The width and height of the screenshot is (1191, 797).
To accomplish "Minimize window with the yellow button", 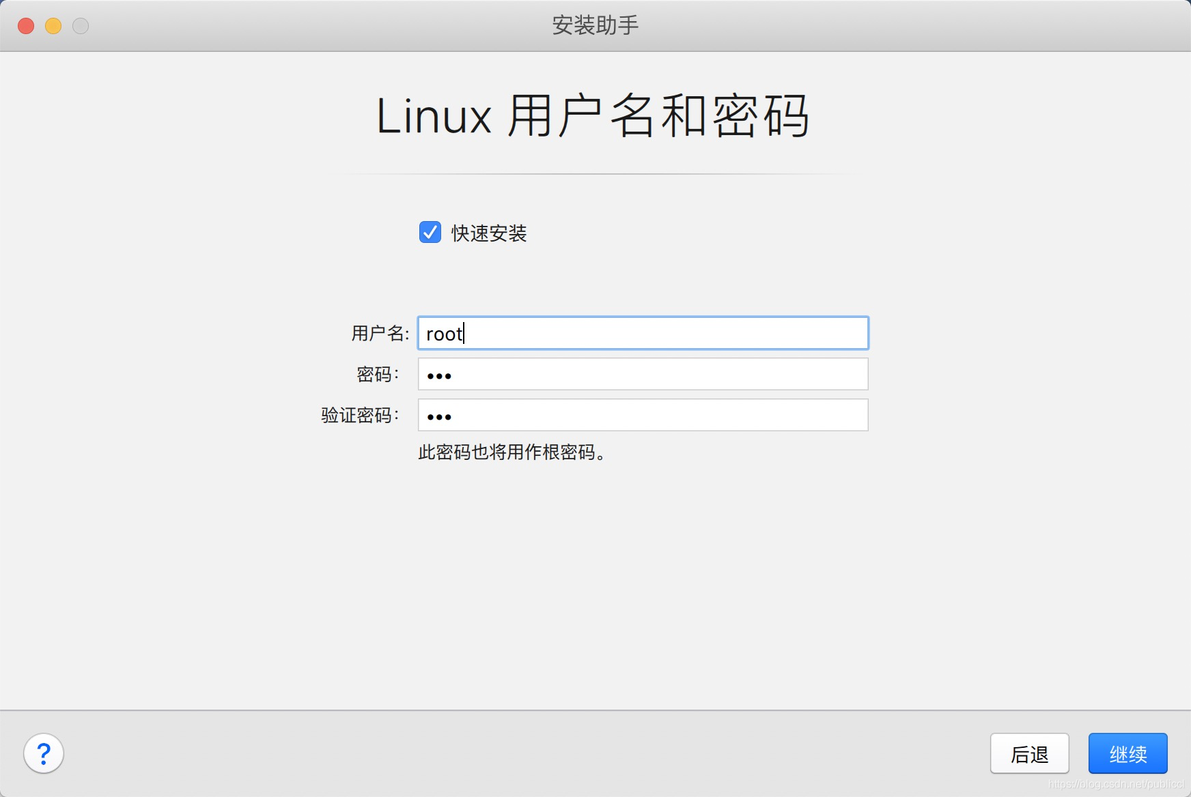I will click(53, 26).
